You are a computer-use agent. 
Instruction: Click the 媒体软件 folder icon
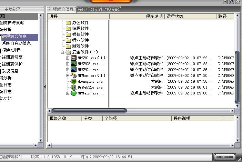pos(68,34)
